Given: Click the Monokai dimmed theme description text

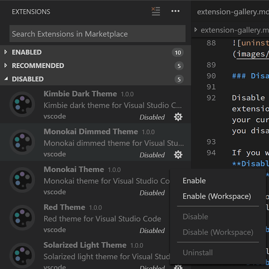Looking at the screenshot, I should (114, 143).
